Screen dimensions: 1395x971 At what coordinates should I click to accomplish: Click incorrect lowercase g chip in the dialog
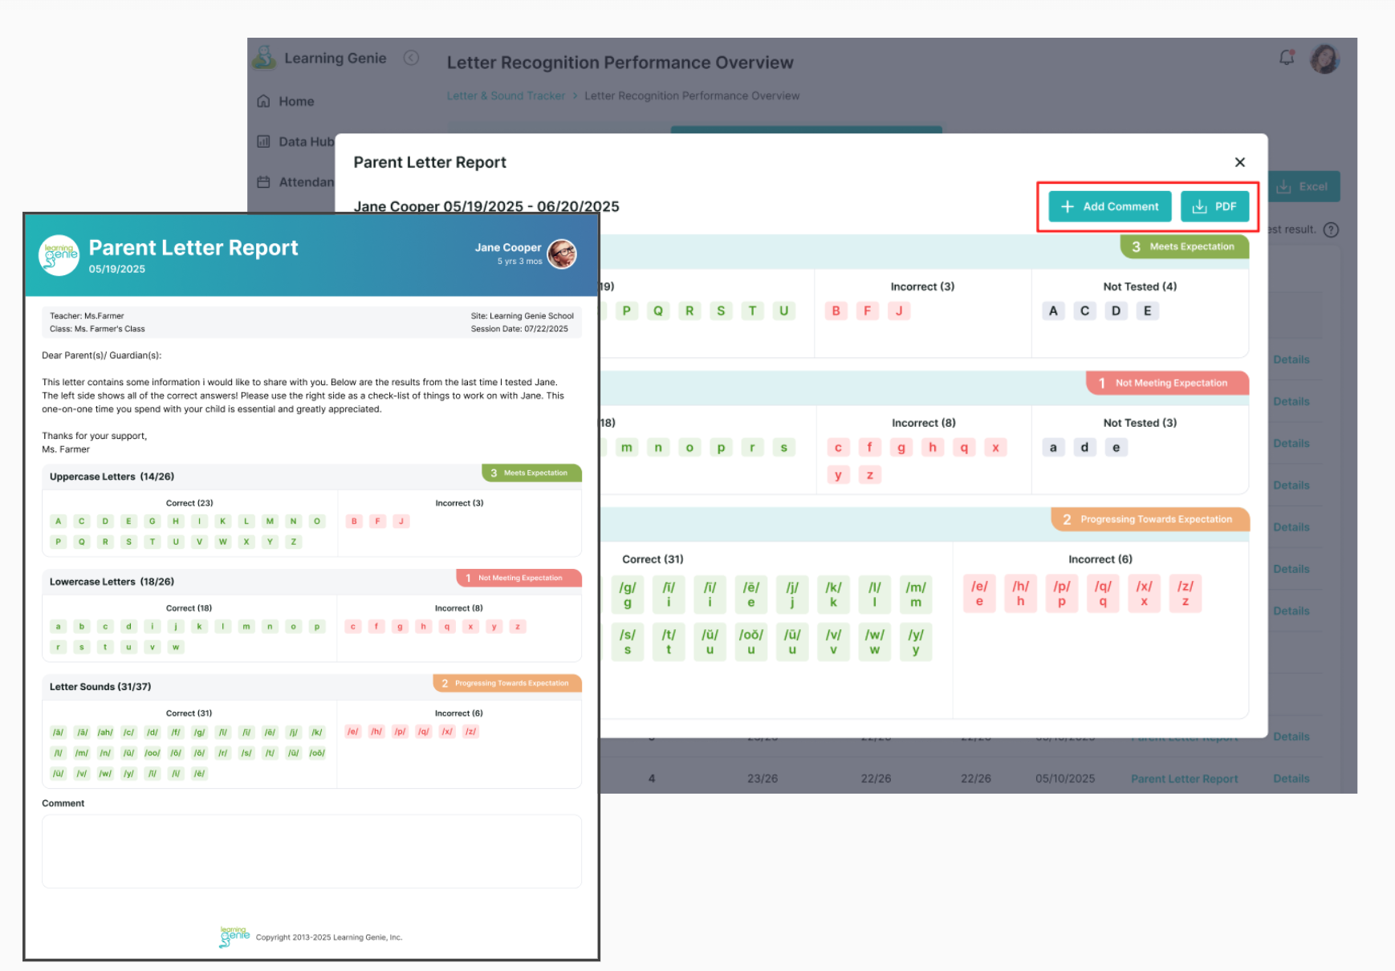point(901,447)
